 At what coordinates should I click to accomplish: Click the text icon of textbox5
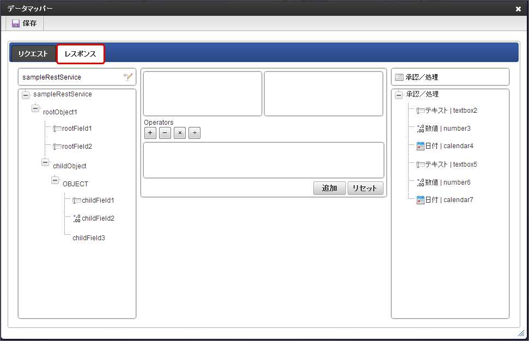421,165
